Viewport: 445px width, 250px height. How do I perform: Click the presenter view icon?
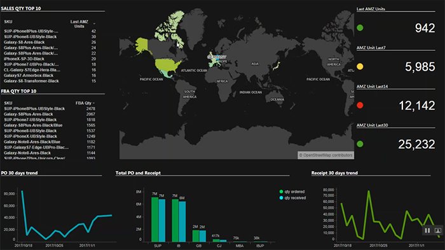[x=438, y=230]
